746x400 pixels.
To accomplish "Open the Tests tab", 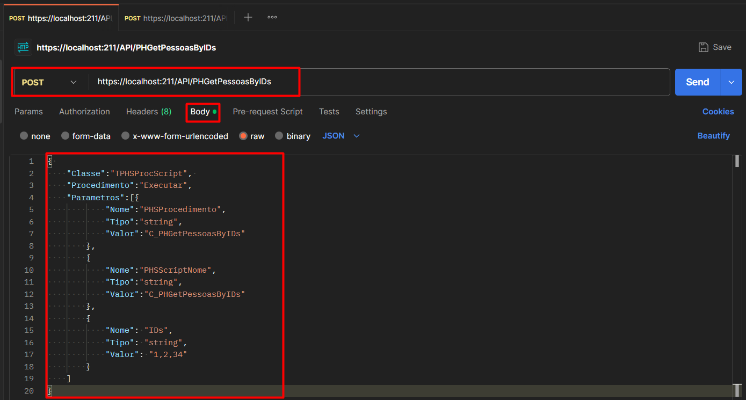I will tap(329, 112).
